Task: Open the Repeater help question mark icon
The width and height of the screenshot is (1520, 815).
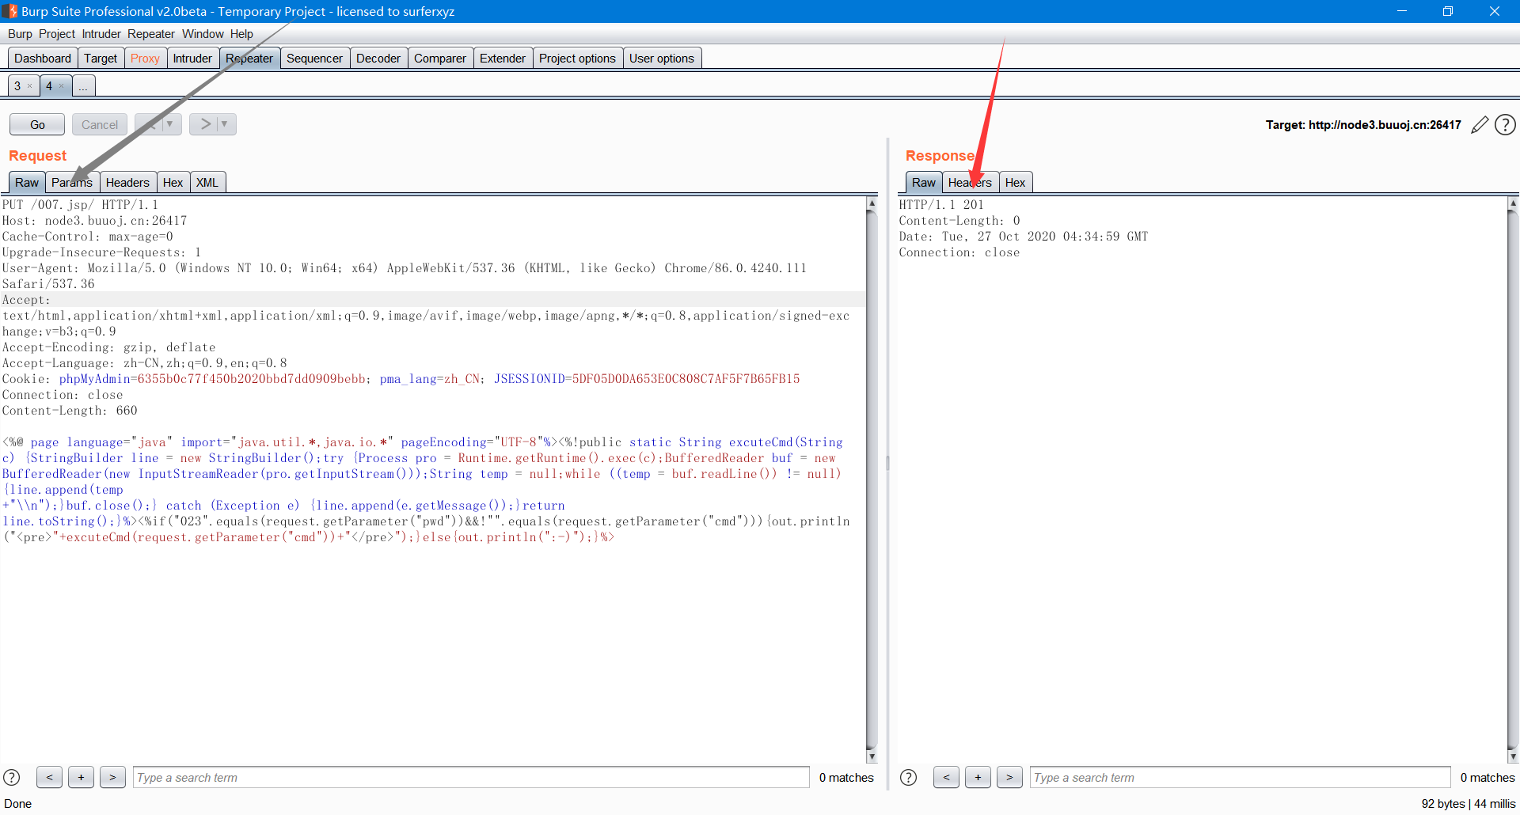Action: 1505,125
